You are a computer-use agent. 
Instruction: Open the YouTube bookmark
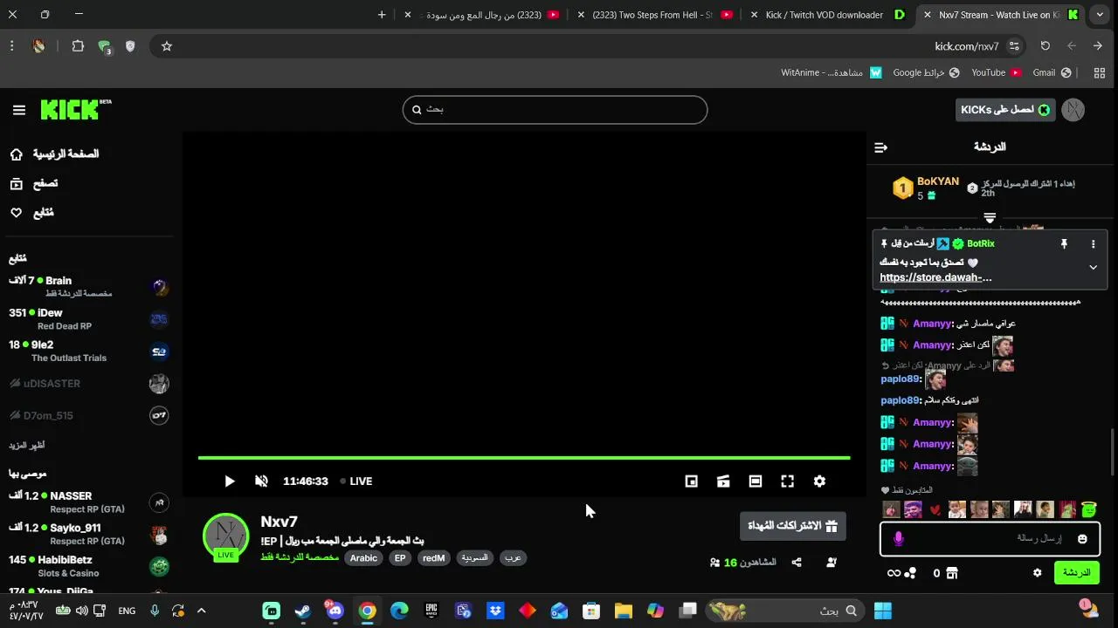coord(997,73)
